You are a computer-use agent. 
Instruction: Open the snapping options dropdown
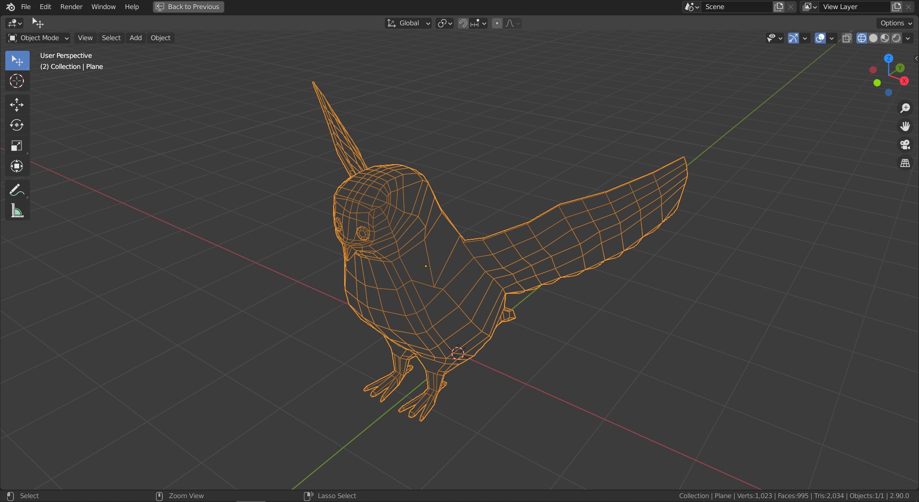tap(478, 23)
